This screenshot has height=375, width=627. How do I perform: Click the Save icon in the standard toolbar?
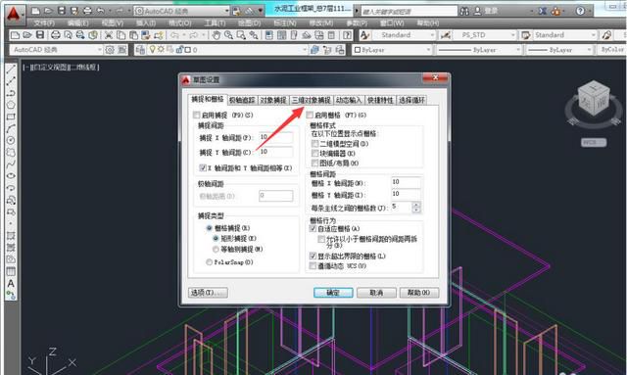tap(40, 35)
